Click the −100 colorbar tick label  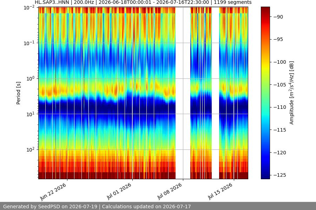pos(280,62)
